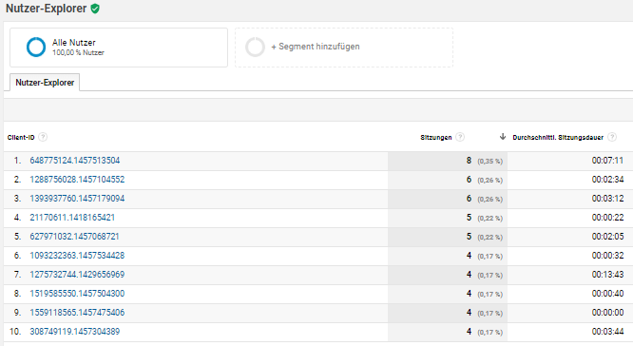Click session duration 00:00:22
Image resolution: width=633 pixels, height=346 pixels.
[x=607, y=218]
